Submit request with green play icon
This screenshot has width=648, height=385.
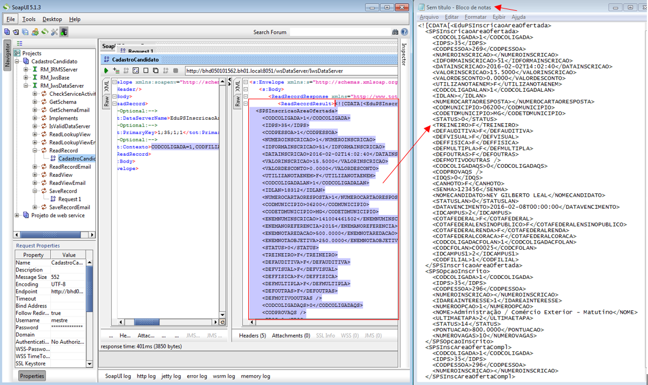(106, 71)
